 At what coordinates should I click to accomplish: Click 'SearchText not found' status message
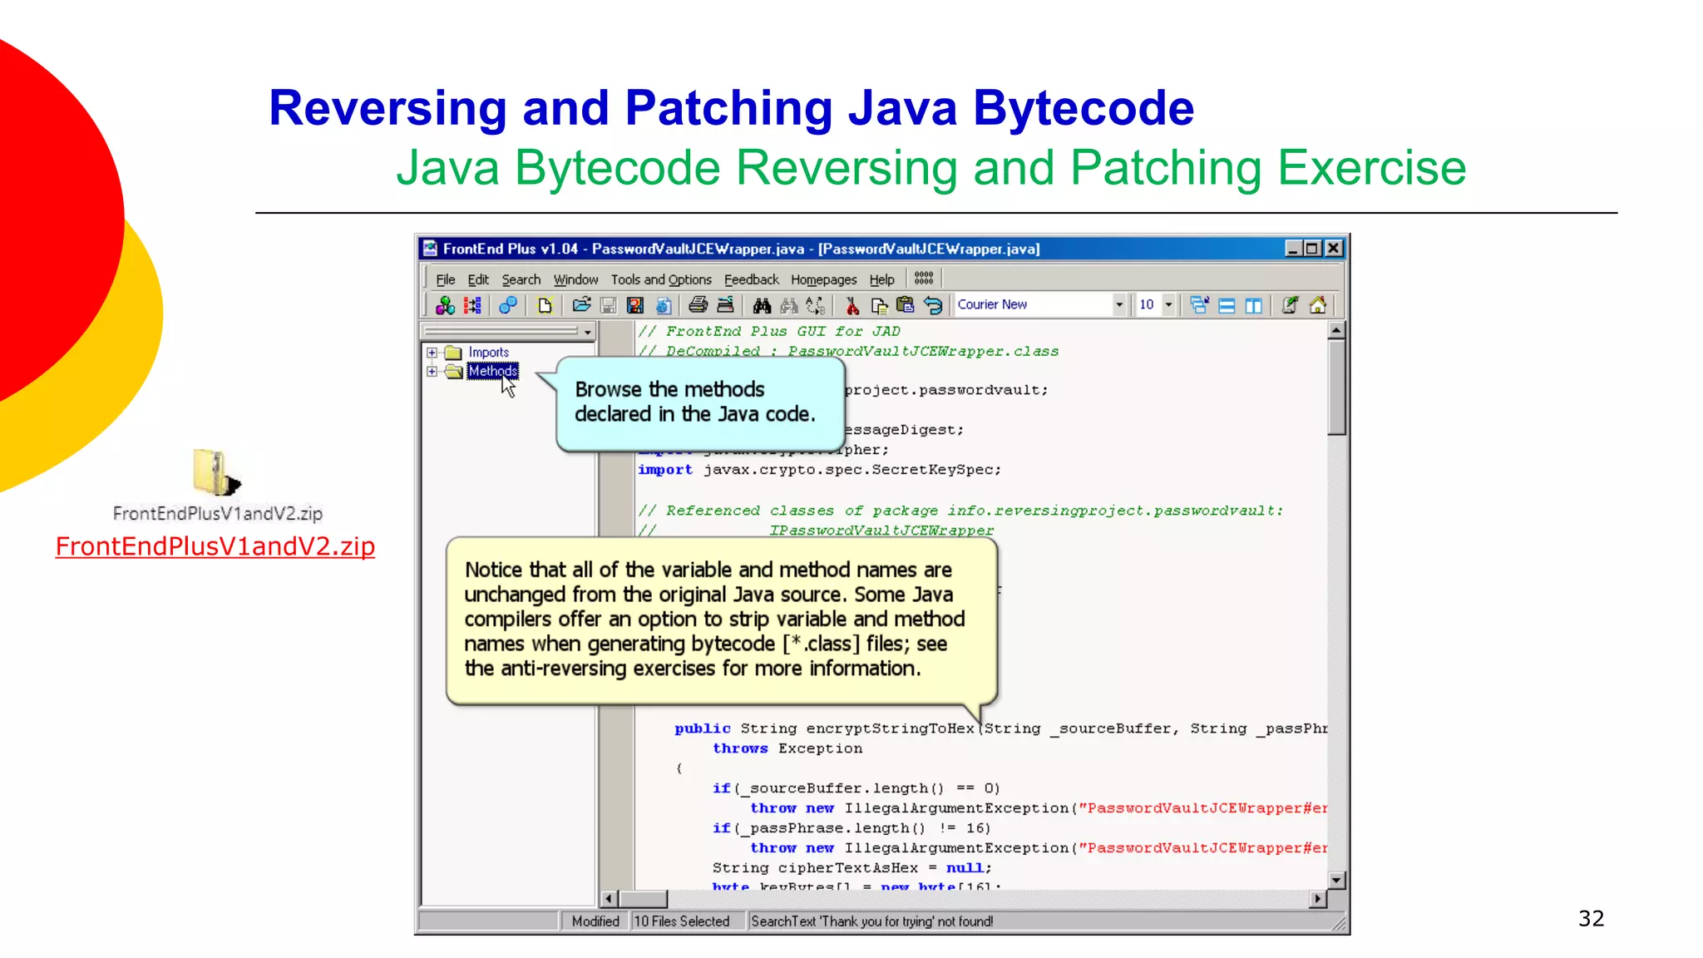pos(872,921)
